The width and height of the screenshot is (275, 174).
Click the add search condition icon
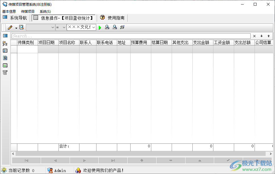point(107,27)
